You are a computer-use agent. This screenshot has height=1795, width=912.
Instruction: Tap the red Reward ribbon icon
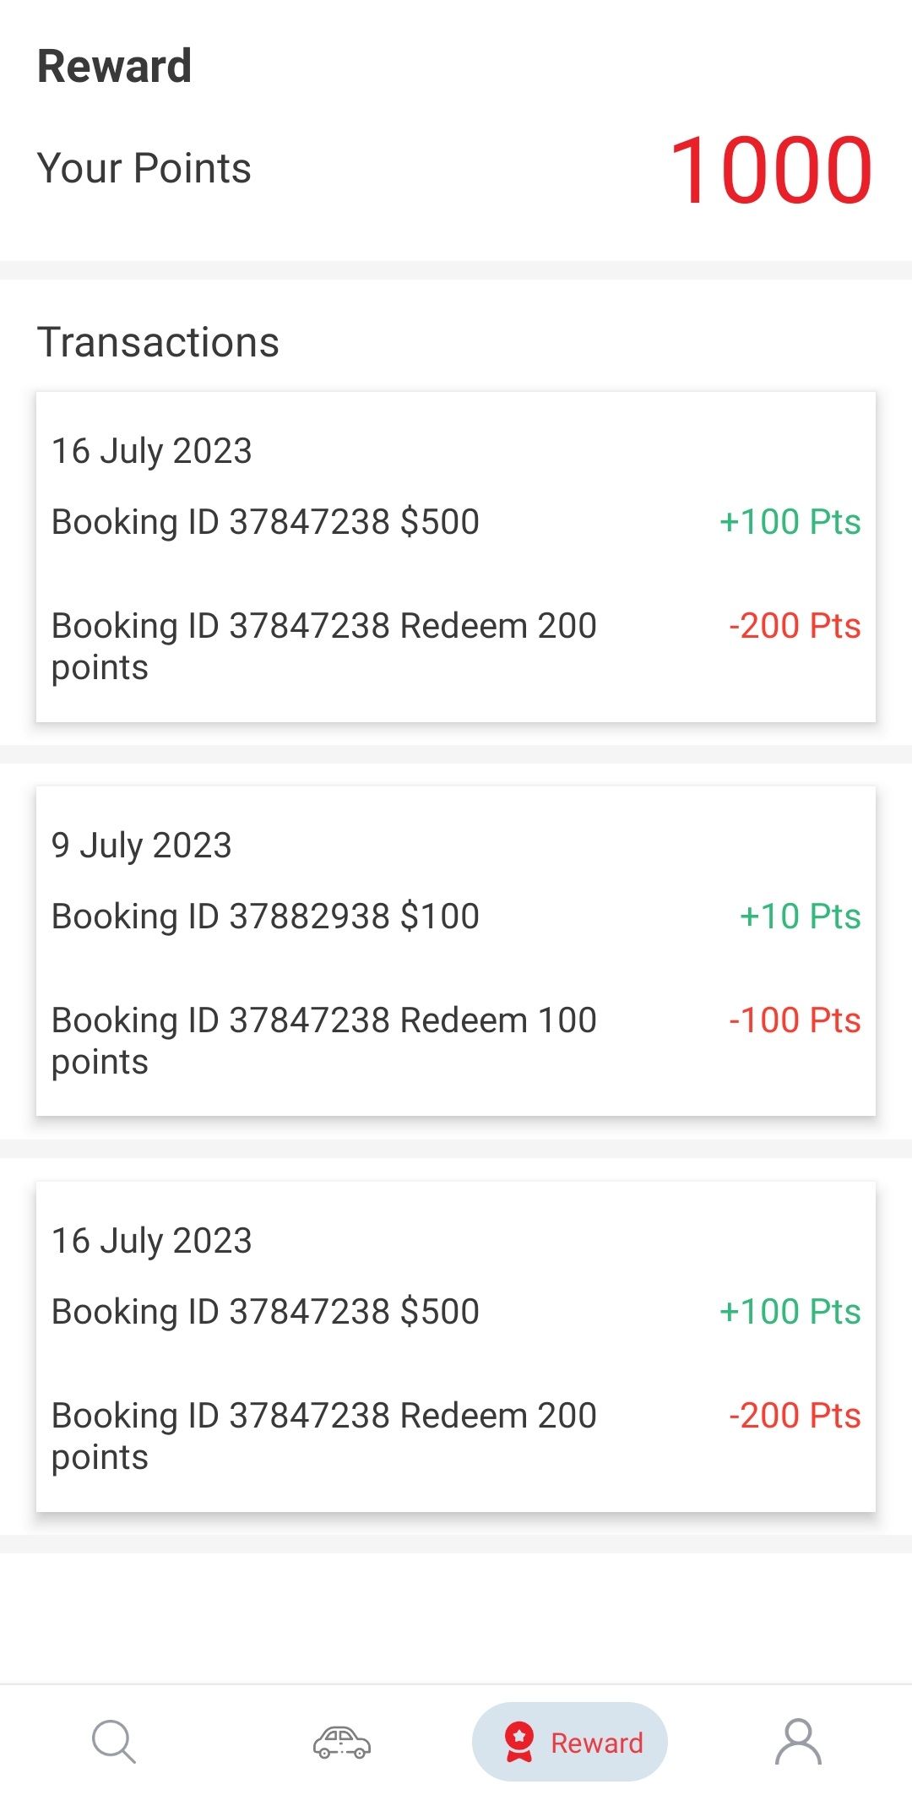click(x=519, y=1742)
